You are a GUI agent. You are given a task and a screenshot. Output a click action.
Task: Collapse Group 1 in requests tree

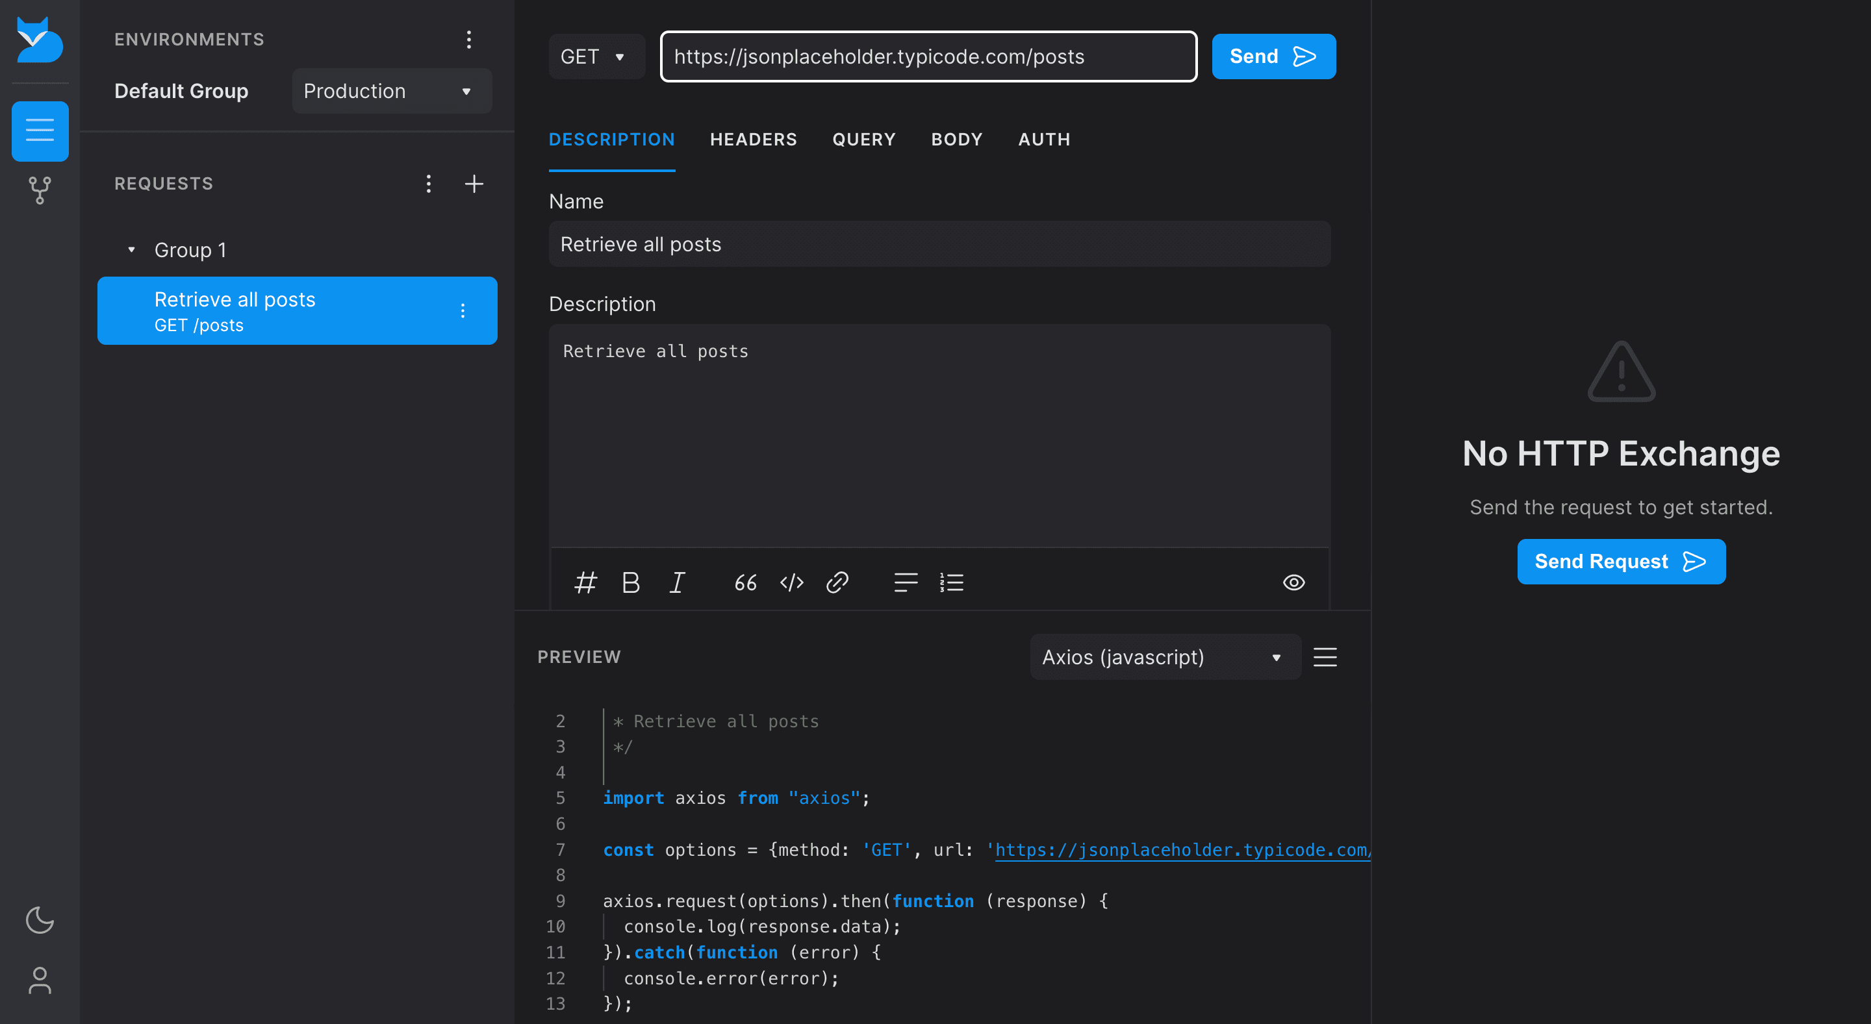[131, 249]
